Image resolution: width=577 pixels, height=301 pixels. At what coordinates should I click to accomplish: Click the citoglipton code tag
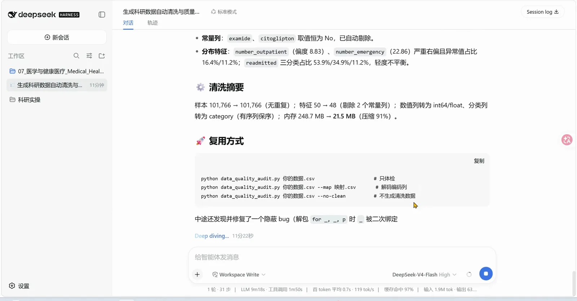tap(277, 38)
